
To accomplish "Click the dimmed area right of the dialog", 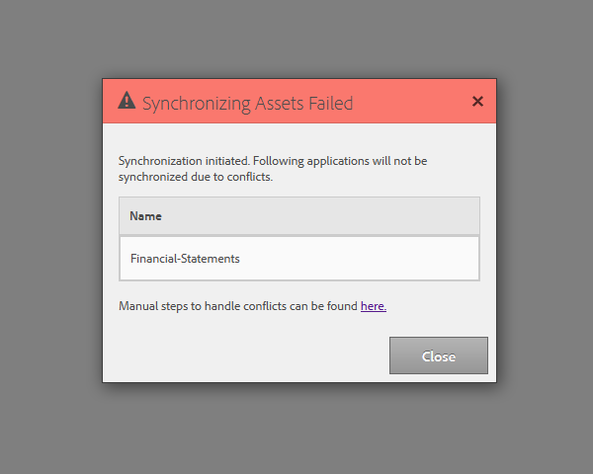I will [544, 237].
